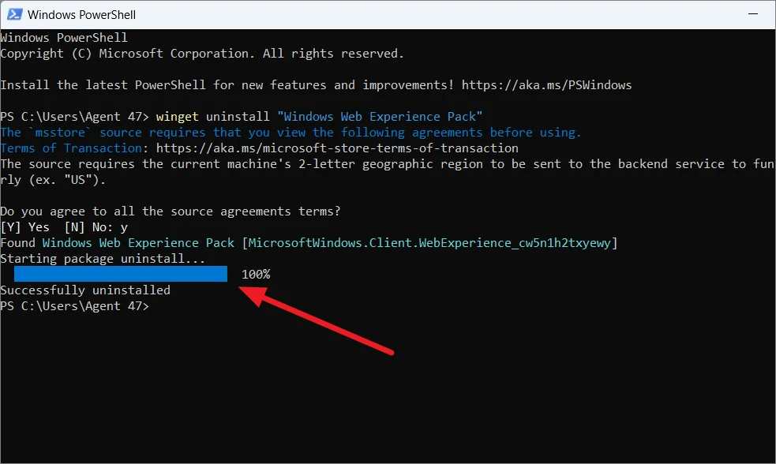The height and width of the screenshot is (464, 776).
Task: Click the 'Found Windows Web Experience Pack' text
Action: click(x=118, y=243)
